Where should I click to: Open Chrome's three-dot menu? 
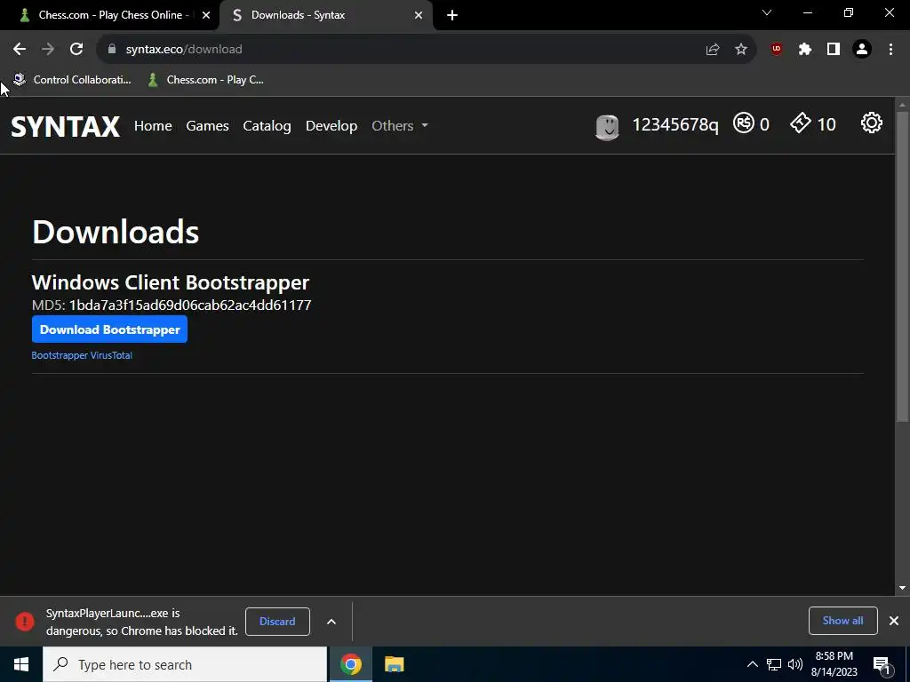coord(890,50)
